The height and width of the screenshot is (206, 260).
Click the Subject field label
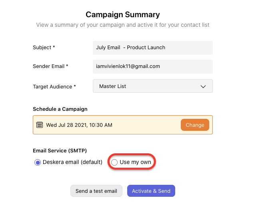(44, 48)
